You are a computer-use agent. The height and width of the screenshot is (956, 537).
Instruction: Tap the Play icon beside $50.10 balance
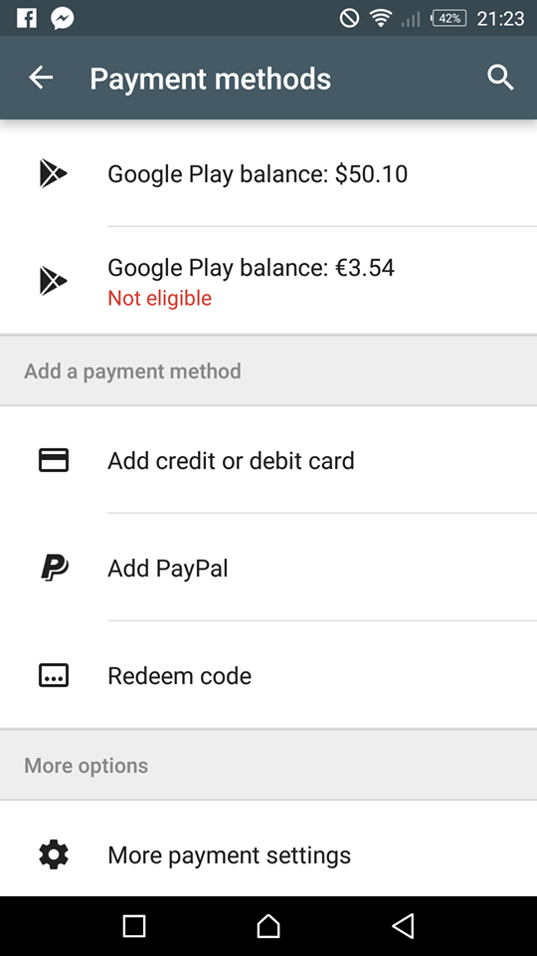53,173
